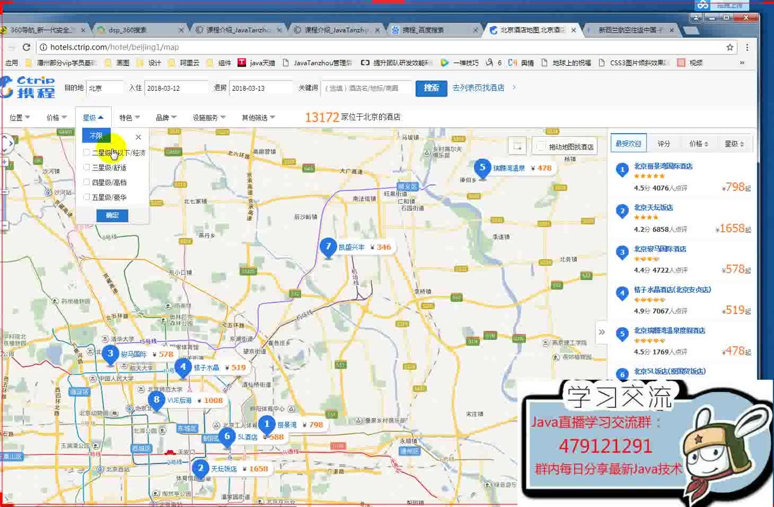The image size is (774, 507).
Task: Click map marker 6 for 5L酒店
Action: (227, 437)
